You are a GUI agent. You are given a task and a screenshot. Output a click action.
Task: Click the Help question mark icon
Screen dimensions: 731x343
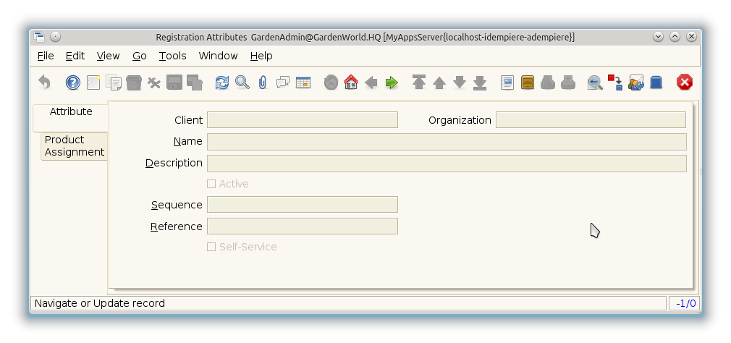(x=72, y=82)
